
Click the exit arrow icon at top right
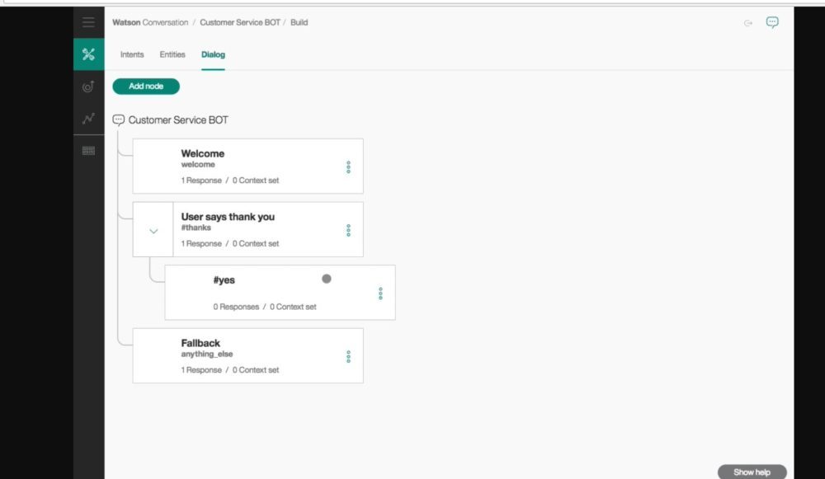click(748, 23)
